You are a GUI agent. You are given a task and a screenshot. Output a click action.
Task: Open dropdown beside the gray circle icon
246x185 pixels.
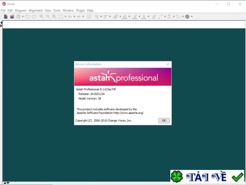(x=192, y=17)
